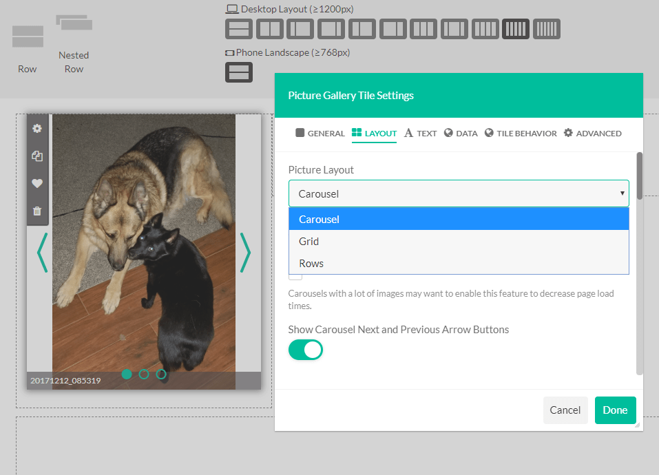
Task: Click the dialog resize grip corner
Action: pos(638,425)
